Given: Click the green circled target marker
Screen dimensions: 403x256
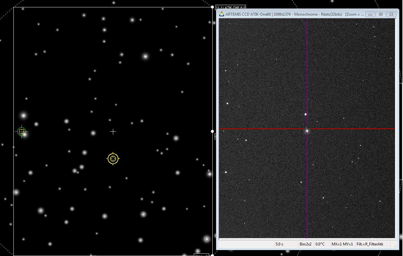Looking at the screenshot, I should 21,131.
